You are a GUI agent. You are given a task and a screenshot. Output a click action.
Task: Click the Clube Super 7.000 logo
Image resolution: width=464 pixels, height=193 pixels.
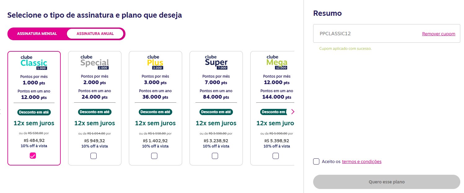(x=216, y=62)
